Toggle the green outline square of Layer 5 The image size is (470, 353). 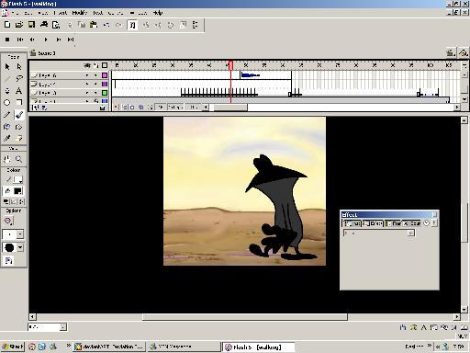[x=105, y=93]
